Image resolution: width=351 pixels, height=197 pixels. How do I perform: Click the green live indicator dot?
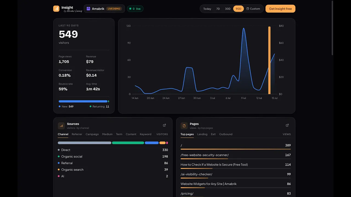tap(130, 9)
